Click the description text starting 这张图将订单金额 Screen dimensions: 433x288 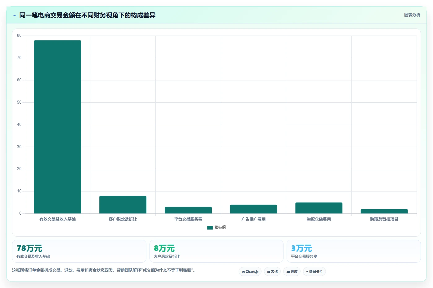point(104,270)
